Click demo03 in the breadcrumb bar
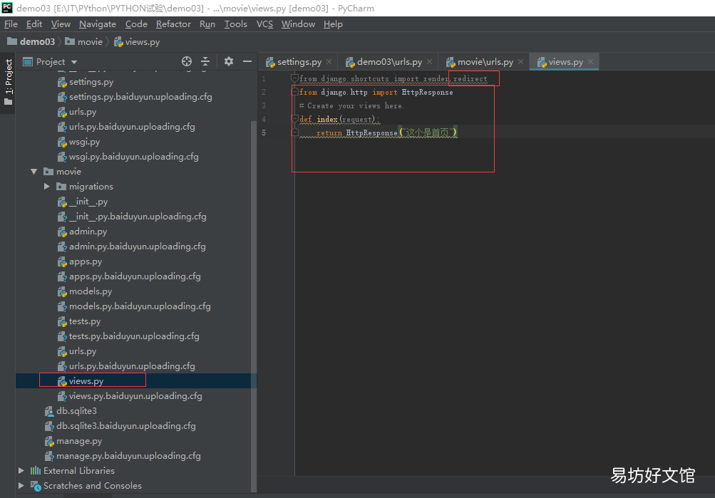The height and width of the screenshot is (498, 715). 31,42
